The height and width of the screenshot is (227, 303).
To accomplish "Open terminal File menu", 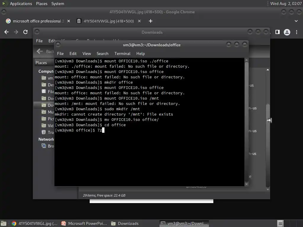I will [60, 54].
